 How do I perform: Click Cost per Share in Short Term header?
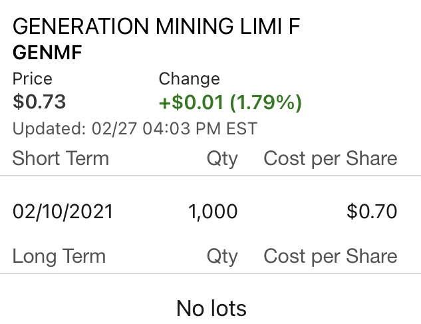click(x=330, y=158)
